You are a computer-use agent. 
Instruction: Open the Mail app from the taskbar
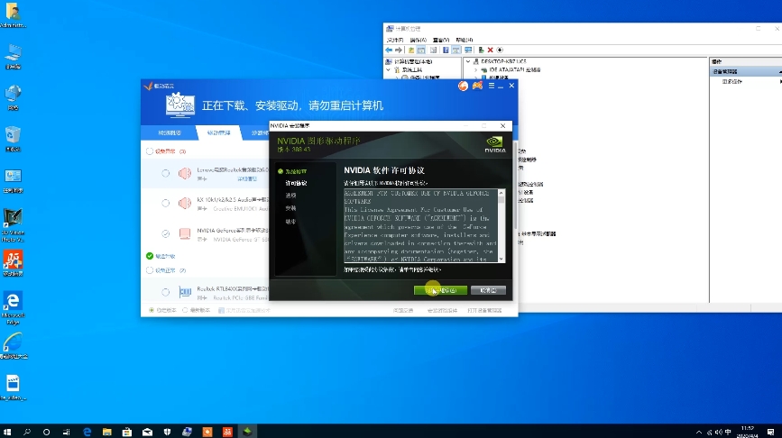(147, 432)
